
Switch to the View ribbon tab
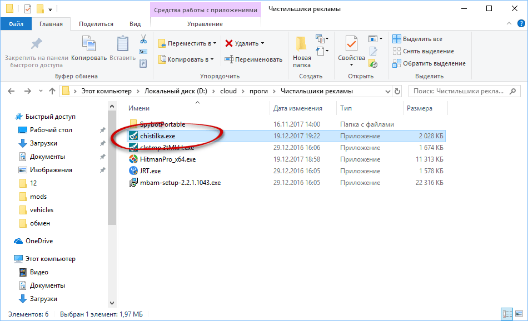(135, 24)
